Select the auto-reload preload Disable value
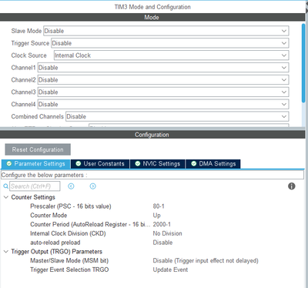 point(162,243)
